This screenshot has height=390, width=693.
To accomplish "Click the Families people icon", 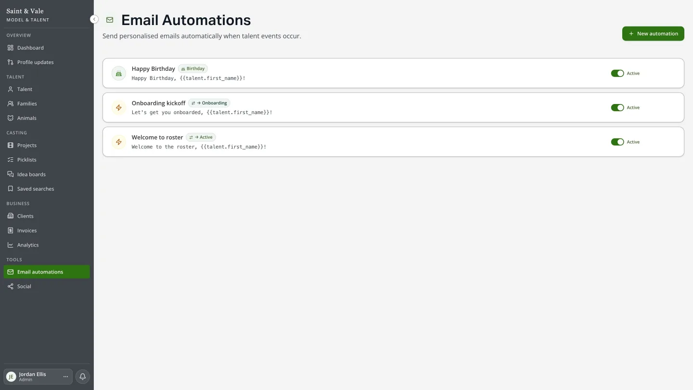I will pyautogui.click(x=11, y=104).
